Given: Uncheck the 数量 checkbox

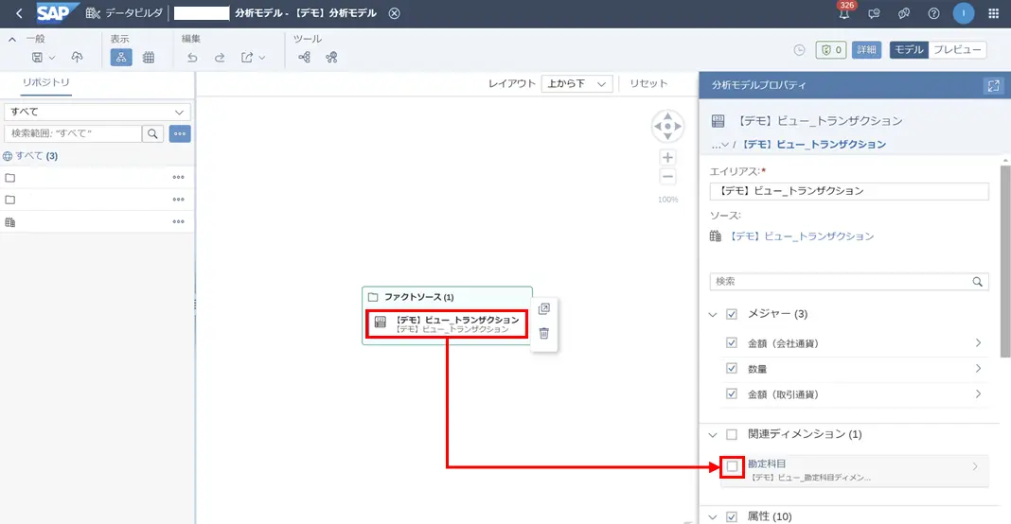Looking at the screenshot, I should click(731, 369).
